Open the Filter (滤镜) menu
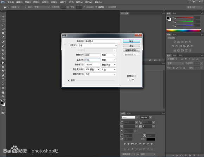This screenshot has height=157, width=204. (x=63, y=2)
